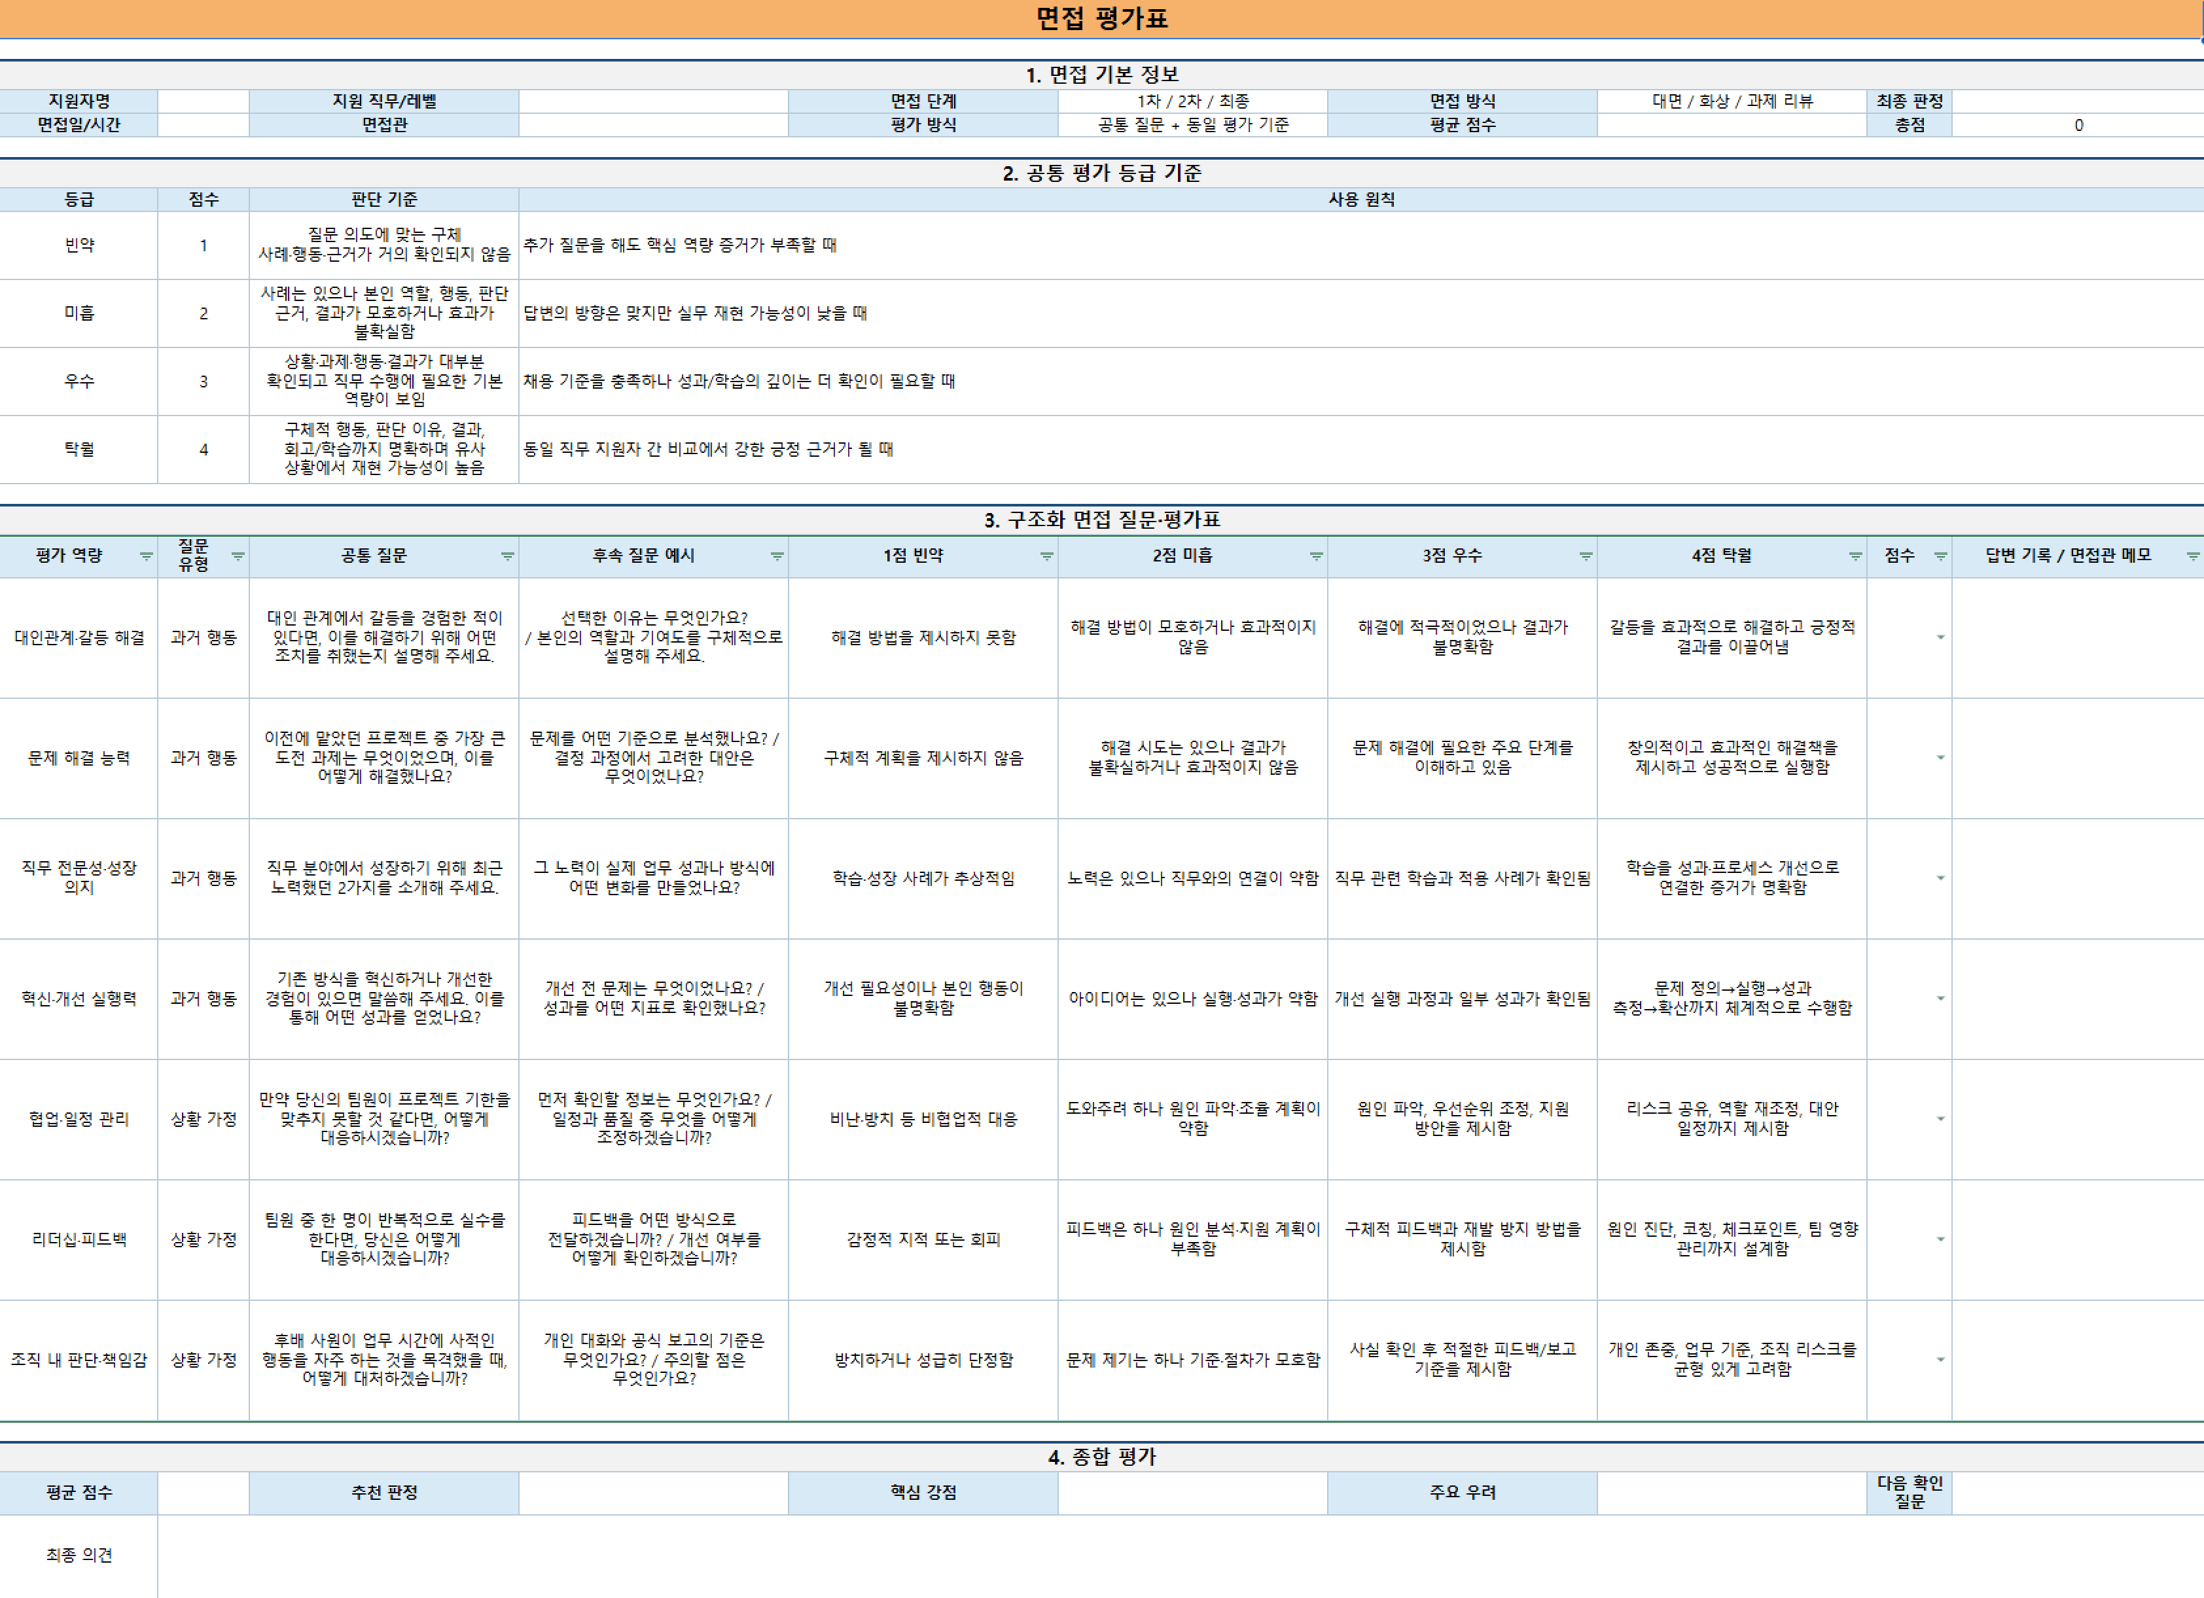Select '직무 관련 학습과 적용 사례가 확인됨' cell
This screenshot has height=1598, width=2204.
[x=1463, y=879]
